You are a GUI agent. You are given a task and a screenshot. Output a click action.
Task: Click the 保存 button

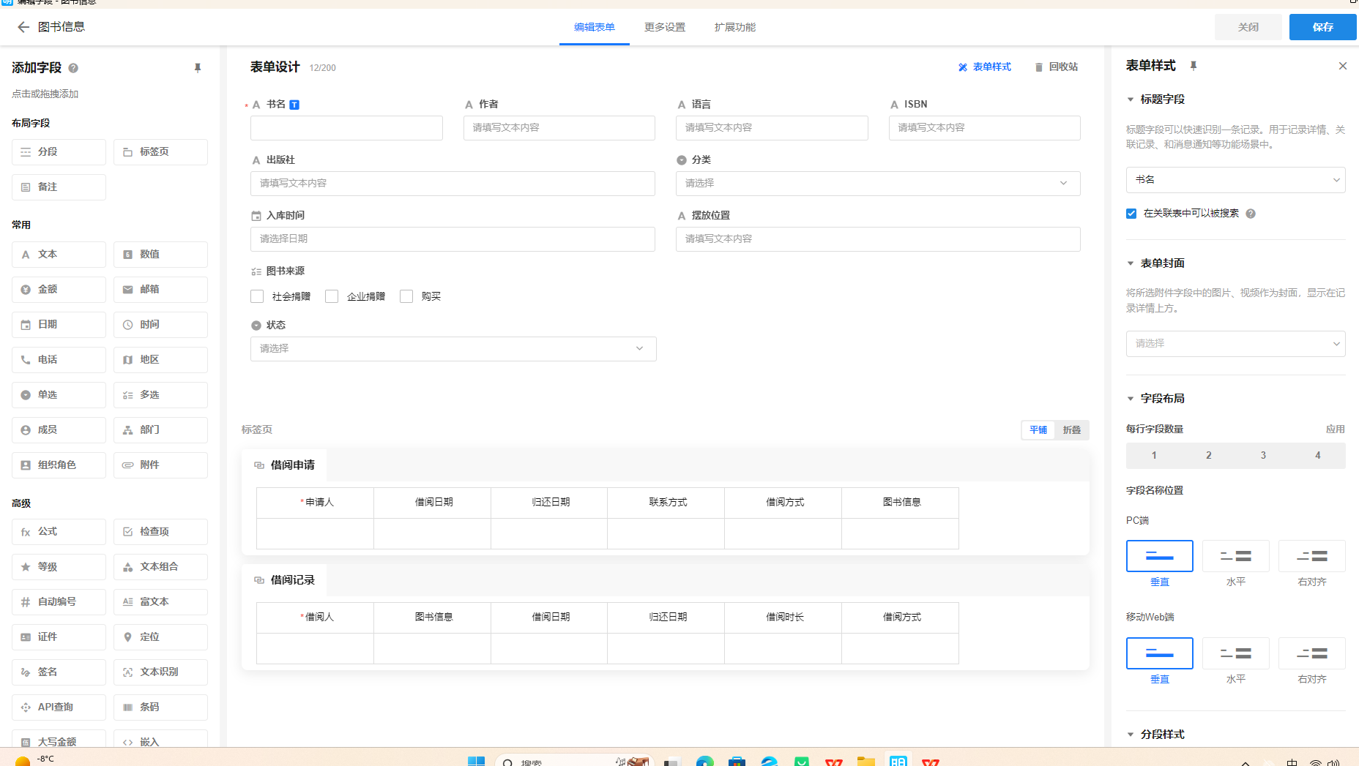point(1322,27)
